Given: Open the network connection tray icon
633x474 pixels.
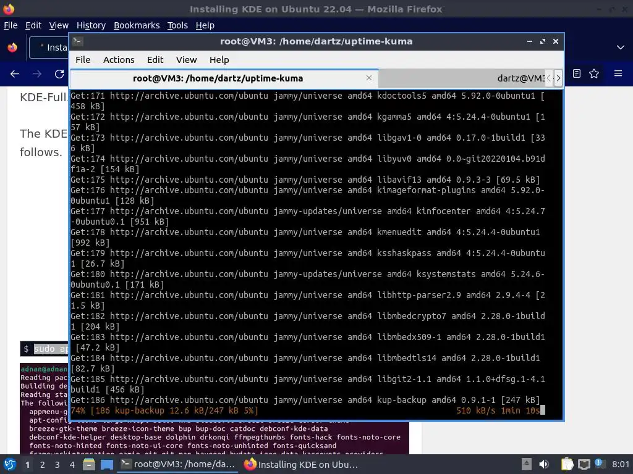Looking at the screenshot, I should coord(584,464).
